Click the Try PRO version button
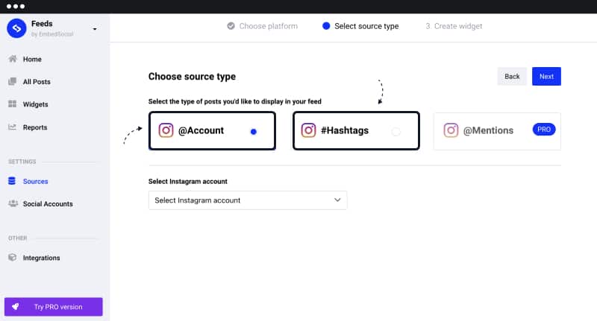Image resolution: width=597 pixels, height=321 pixels. 53,307
